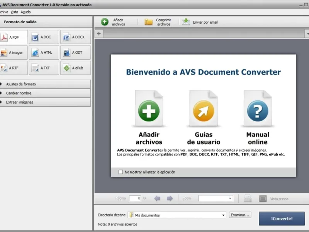Select the A PDF output format

[x=14, y=37]
